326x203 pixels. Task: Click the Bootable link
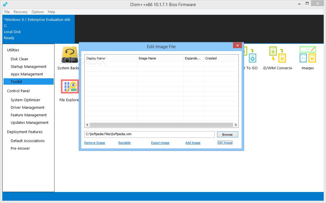coord(124,143)
